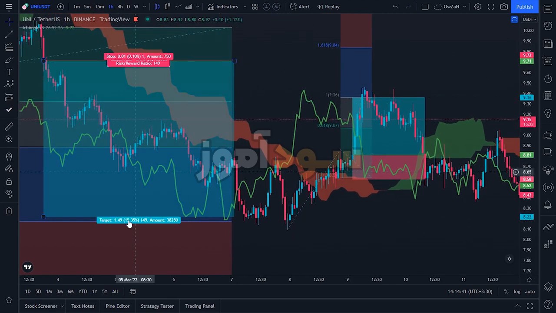Open Trading Panel tab

[200, 306]
